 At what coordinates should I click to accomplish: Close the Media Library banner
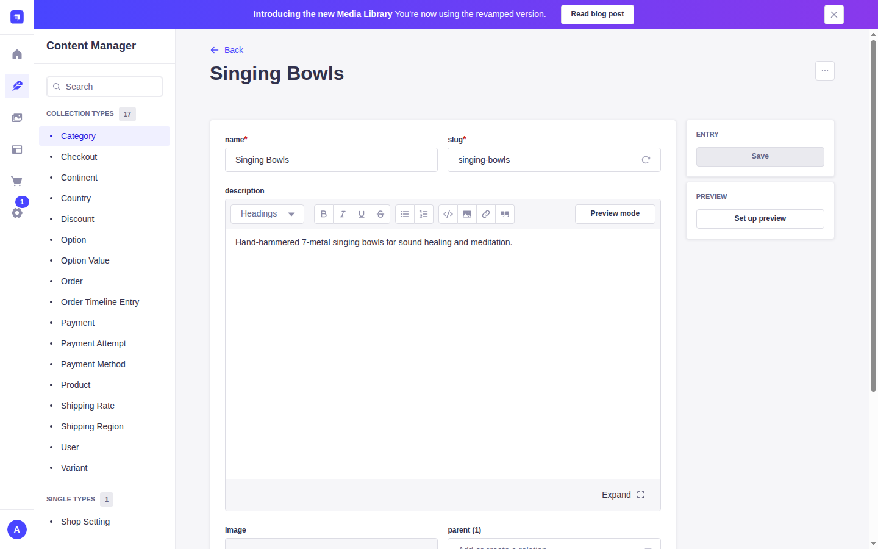pos(834,15)
